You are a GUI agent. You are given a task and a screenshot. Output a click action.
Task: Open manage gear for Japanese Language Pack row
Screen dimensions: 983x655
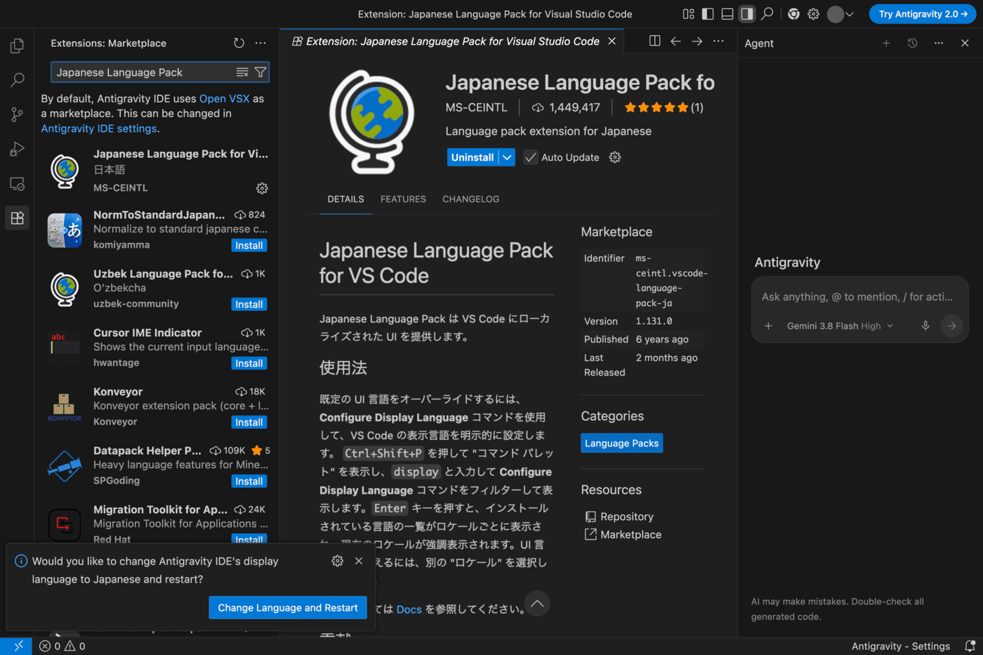click(x=262, y=188)
